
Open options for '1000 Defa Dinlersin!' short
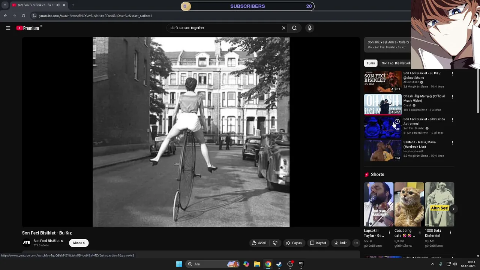(450, 232)
